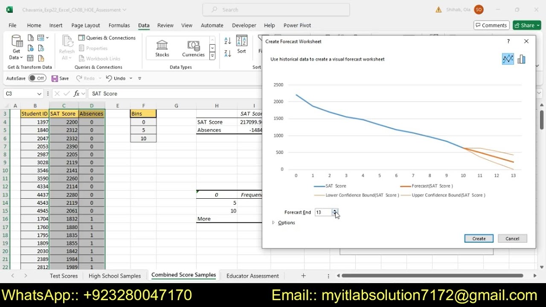Click the Undo button
The width and height of the screenshot is (546, 307).
pos(116,78)
